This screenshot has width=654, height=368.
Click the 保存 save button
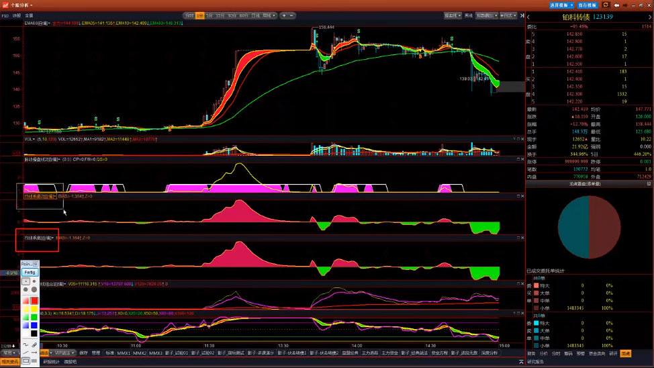[83, 353]
